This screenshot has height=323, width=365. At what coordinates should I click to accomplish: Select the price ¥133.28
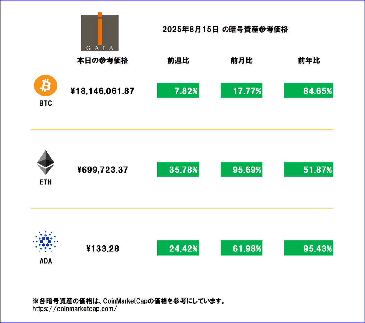tap(103, 249)
